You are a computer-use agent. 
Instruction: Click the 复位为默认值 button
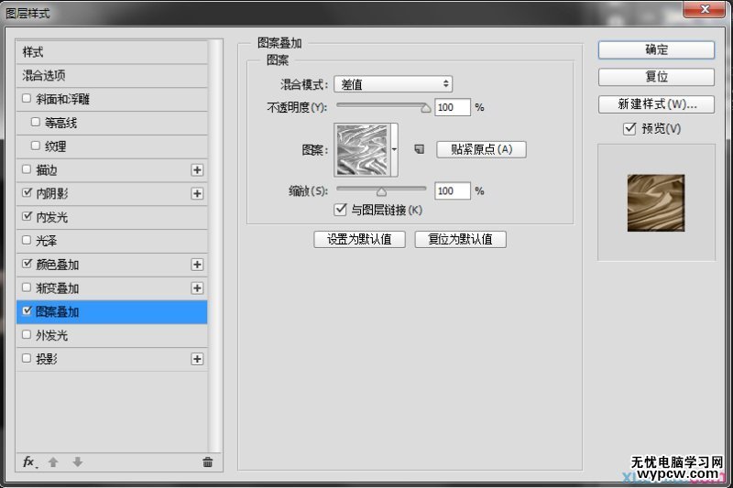[460, 239]
